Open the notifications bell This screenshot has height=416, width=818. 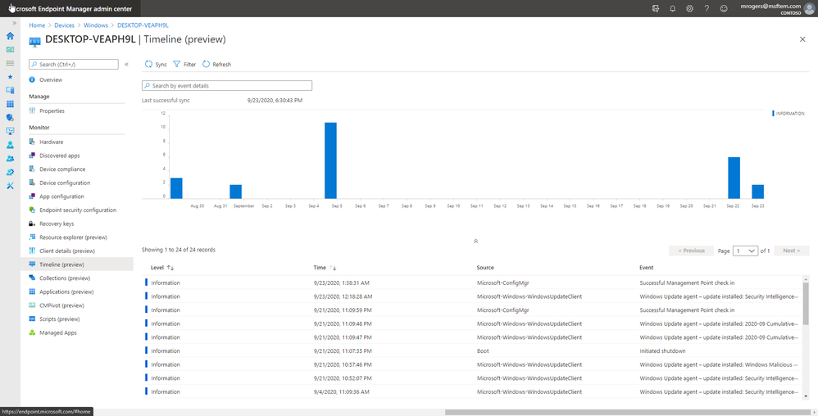tap(672, 8)
